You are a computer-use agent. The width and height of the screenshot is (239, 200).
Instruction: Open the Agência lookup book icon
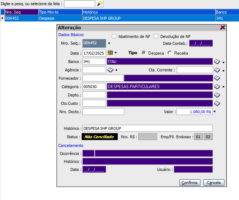pos(110,70)
